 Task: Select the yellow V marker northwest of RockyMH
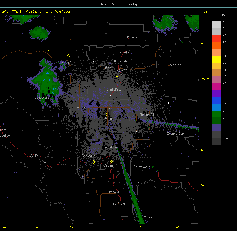(x=48, y=50)
